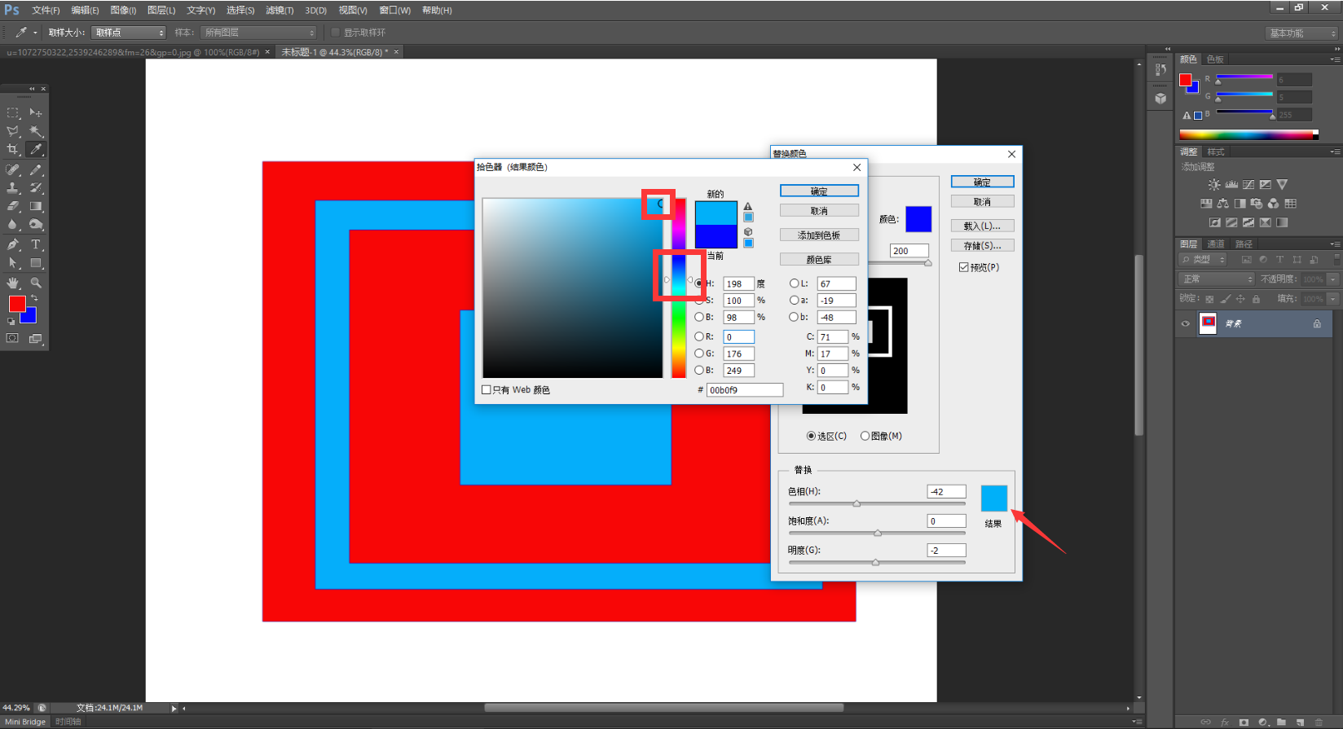
Task: Select the Clone Stamp tool
Action: pyautogui.click(x=13, y=188)
